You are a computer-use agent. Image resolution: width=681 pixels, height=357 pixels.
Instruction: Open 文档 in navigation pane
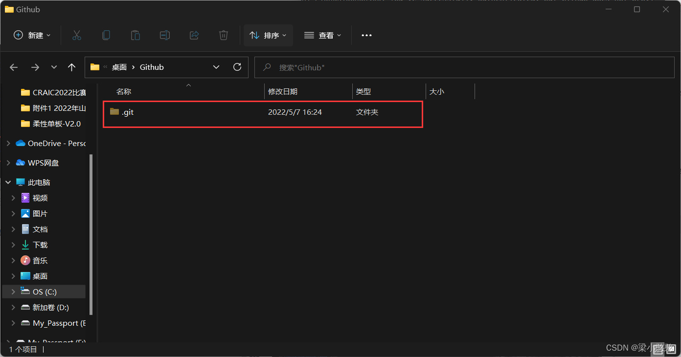[34, 229]
